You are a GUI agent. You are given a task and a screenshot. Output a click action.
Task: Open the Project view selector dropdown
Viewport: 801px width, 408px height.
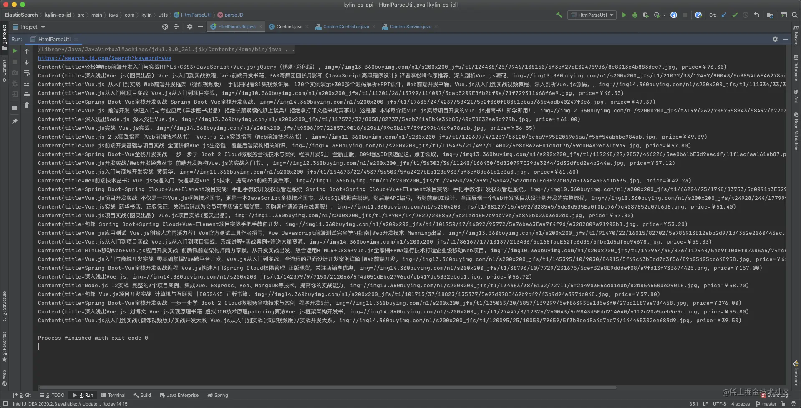tap(29, 27)
